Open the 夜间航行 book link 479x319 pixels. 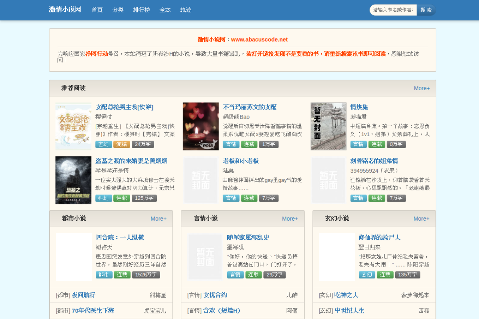coord(83,295)
